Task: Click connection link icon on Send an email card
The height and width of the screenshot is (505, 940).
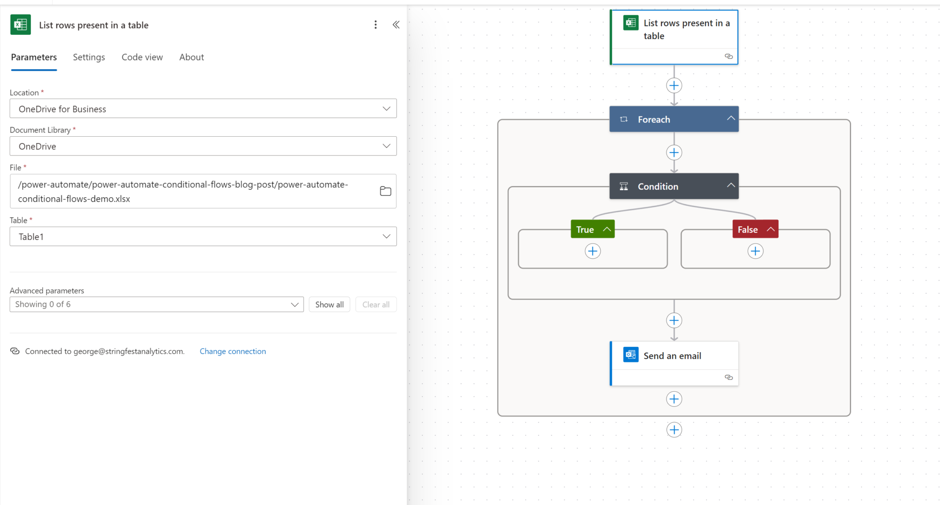Action: [x=728, y=377]
